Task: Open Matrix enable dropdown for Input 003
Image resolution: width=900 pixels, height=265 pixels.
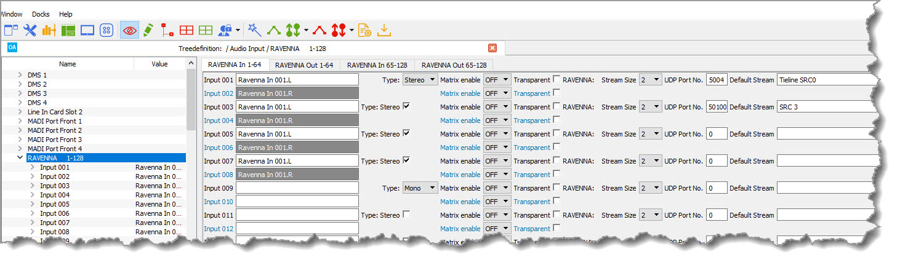Action: click(497, 107)
